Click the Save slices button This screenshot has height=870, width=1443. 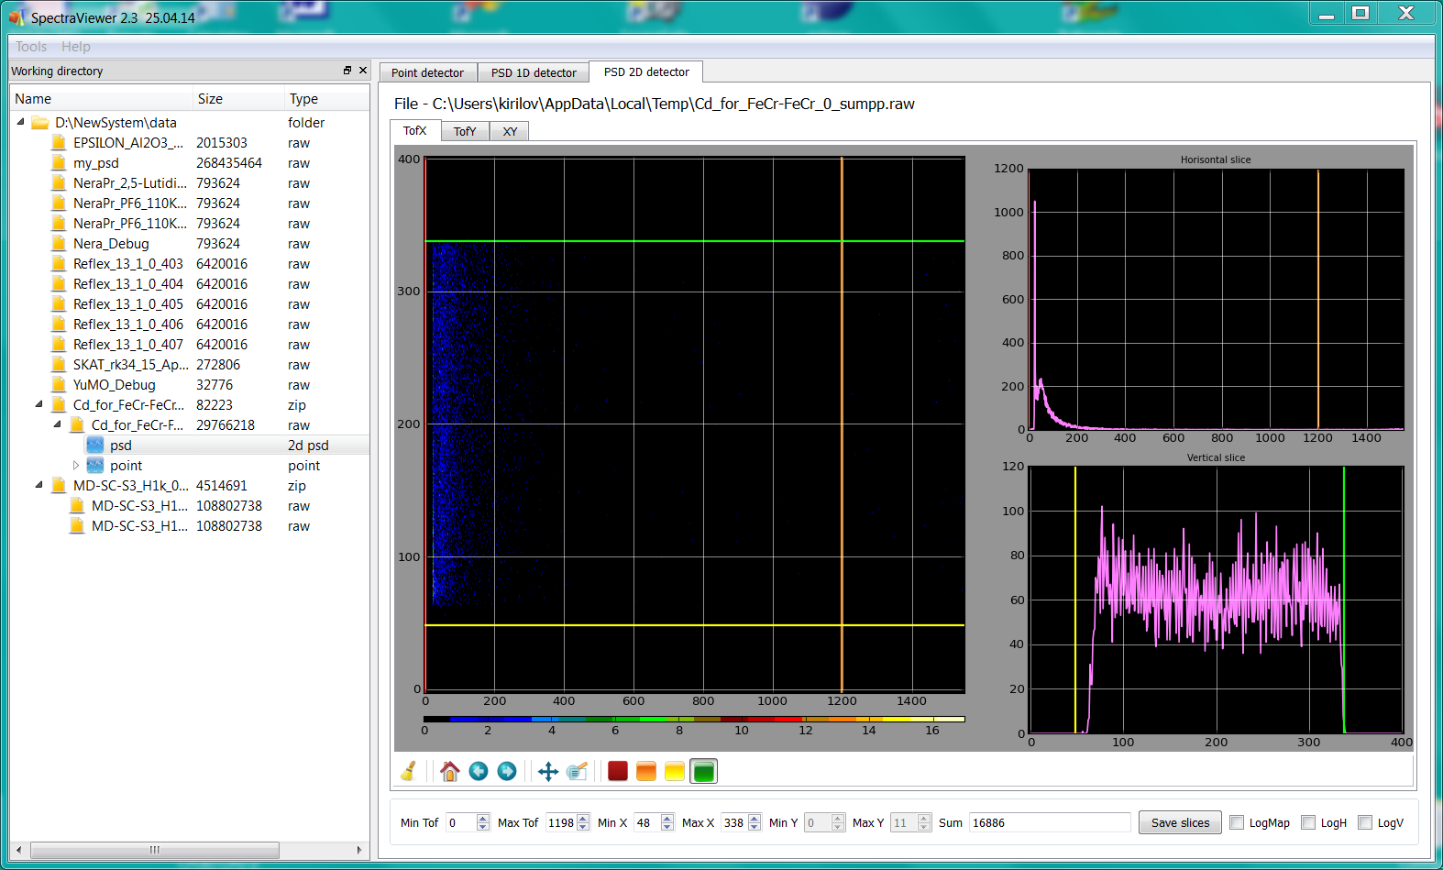[1180, 822]
